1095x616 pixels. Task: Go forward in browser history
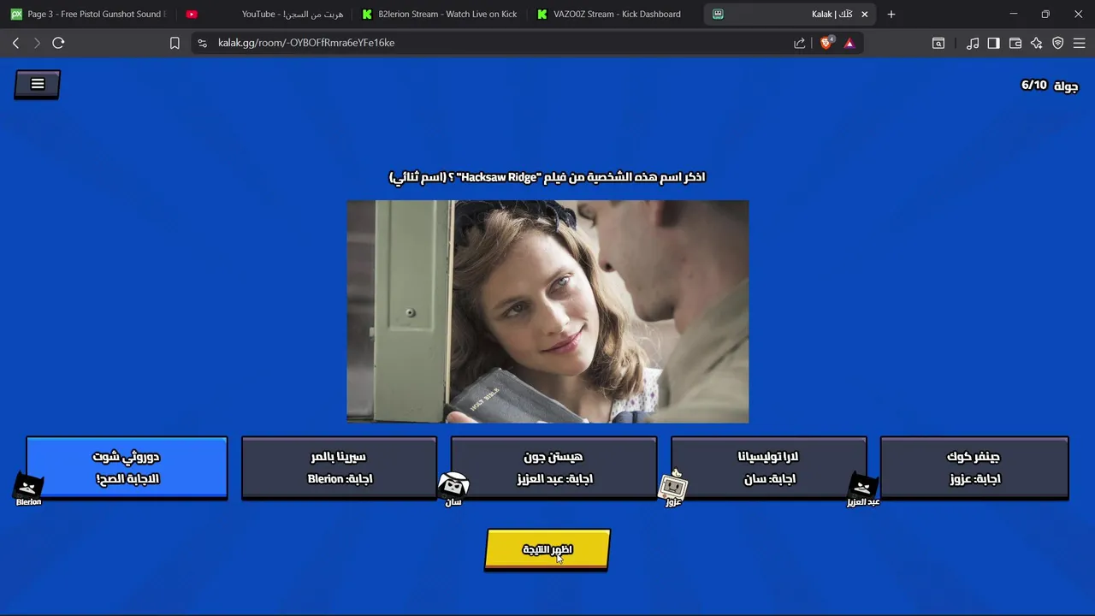coord(37,43)
